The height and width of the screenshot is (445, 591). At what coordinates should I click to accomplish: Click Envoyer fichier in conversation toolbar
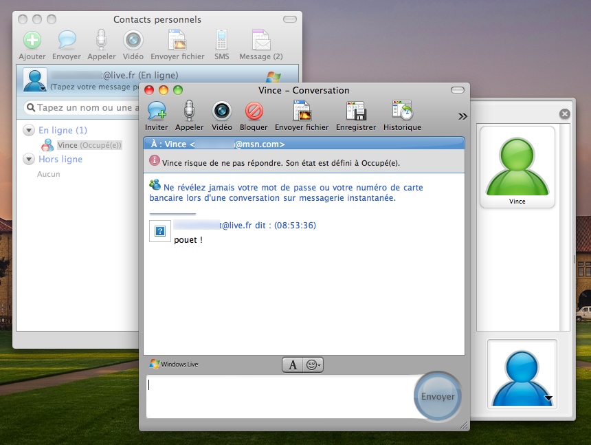pyautogui.click(x=302, y=111)
